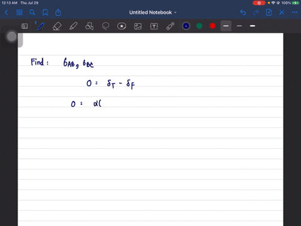Viewport: 301px width, 226px height.
Task: Bookmark this page
Action: pos(45,13)
